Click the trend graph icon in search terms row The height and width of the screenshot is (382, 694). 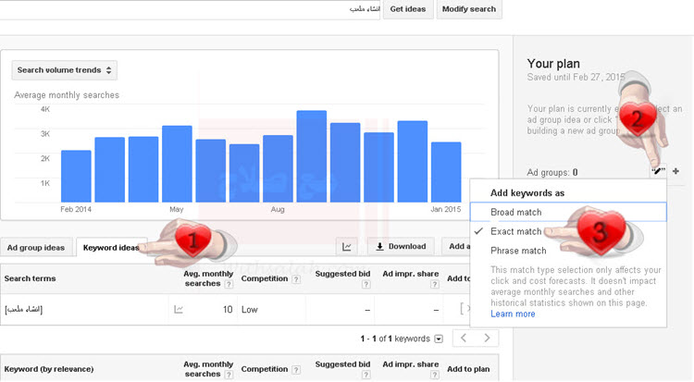click(x=179, y=309)
